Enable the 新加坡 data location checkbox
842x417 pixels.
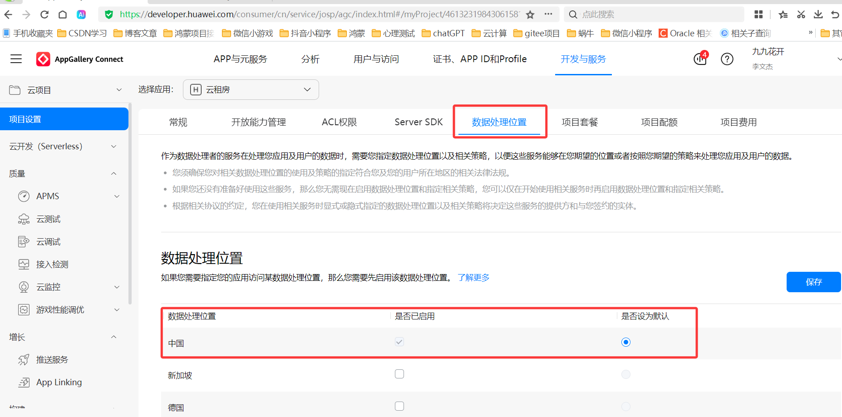click(x=399, y=374)
